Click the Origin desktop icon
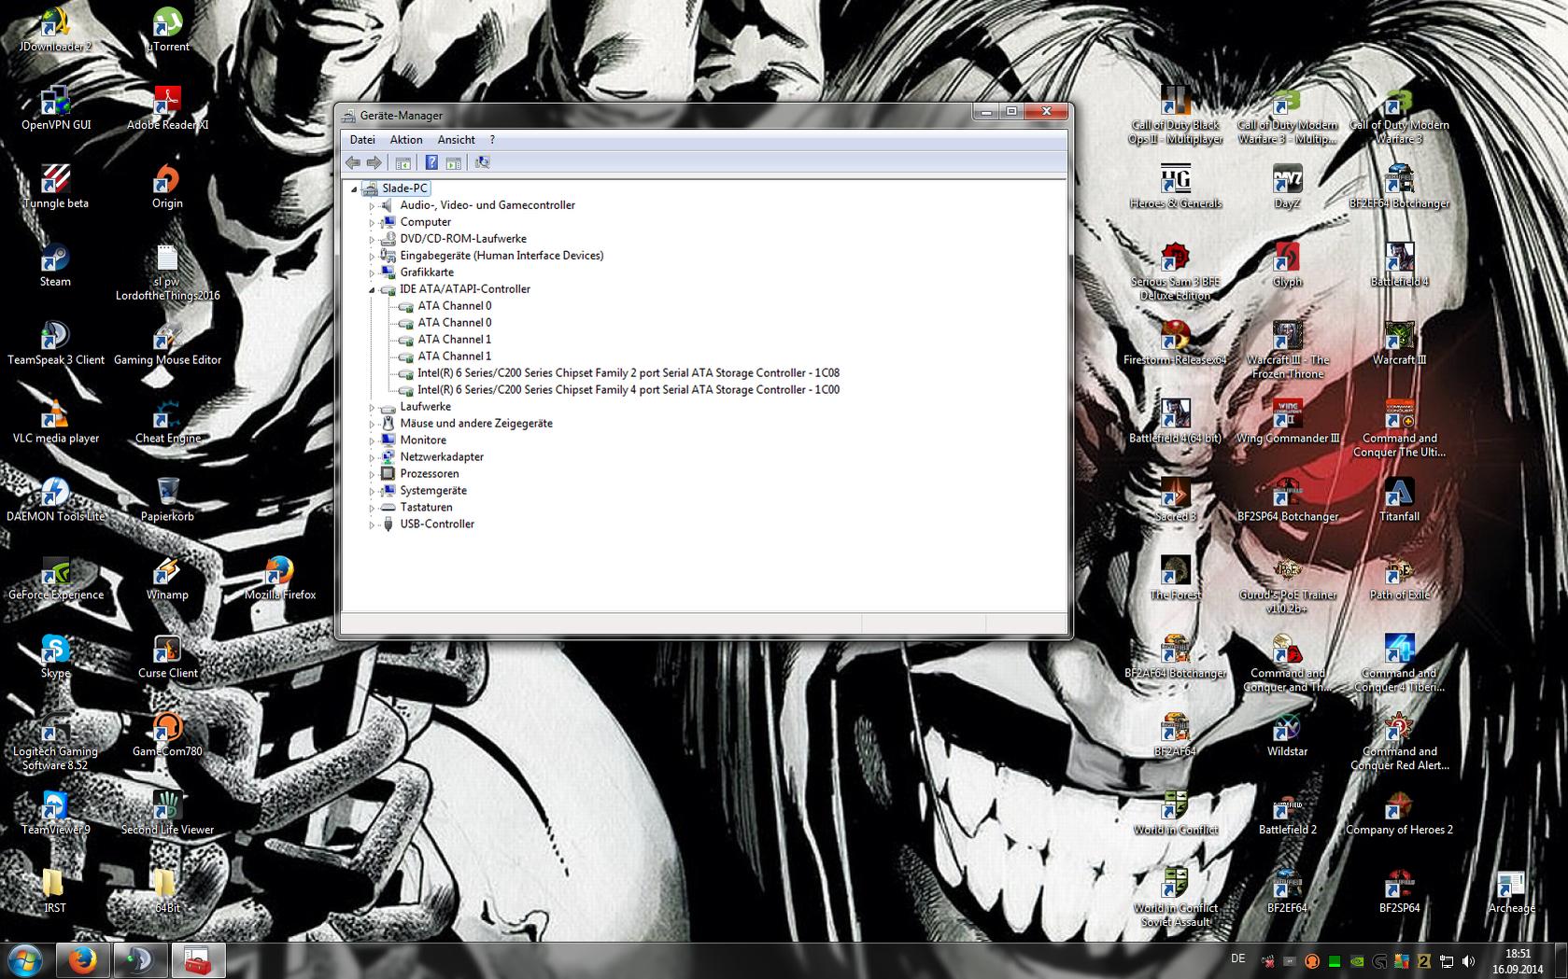The width and height of the screenshot is (1568, 979). [167, 186]
